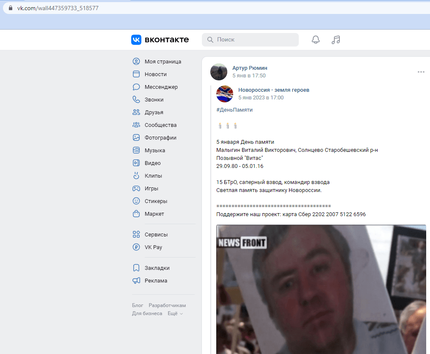Open post options three-dot menu
Viewport: 430px width, 354px height.
point(421,72)
